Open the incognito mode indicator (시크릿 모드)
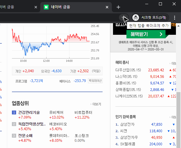Viewport: 181px width, 148px height. (x=150, y=18)
